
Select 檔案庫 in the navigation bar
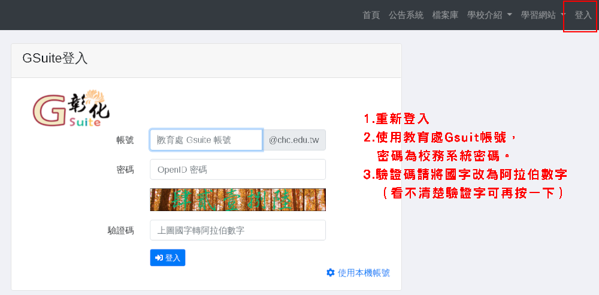(x=445, y=15)
